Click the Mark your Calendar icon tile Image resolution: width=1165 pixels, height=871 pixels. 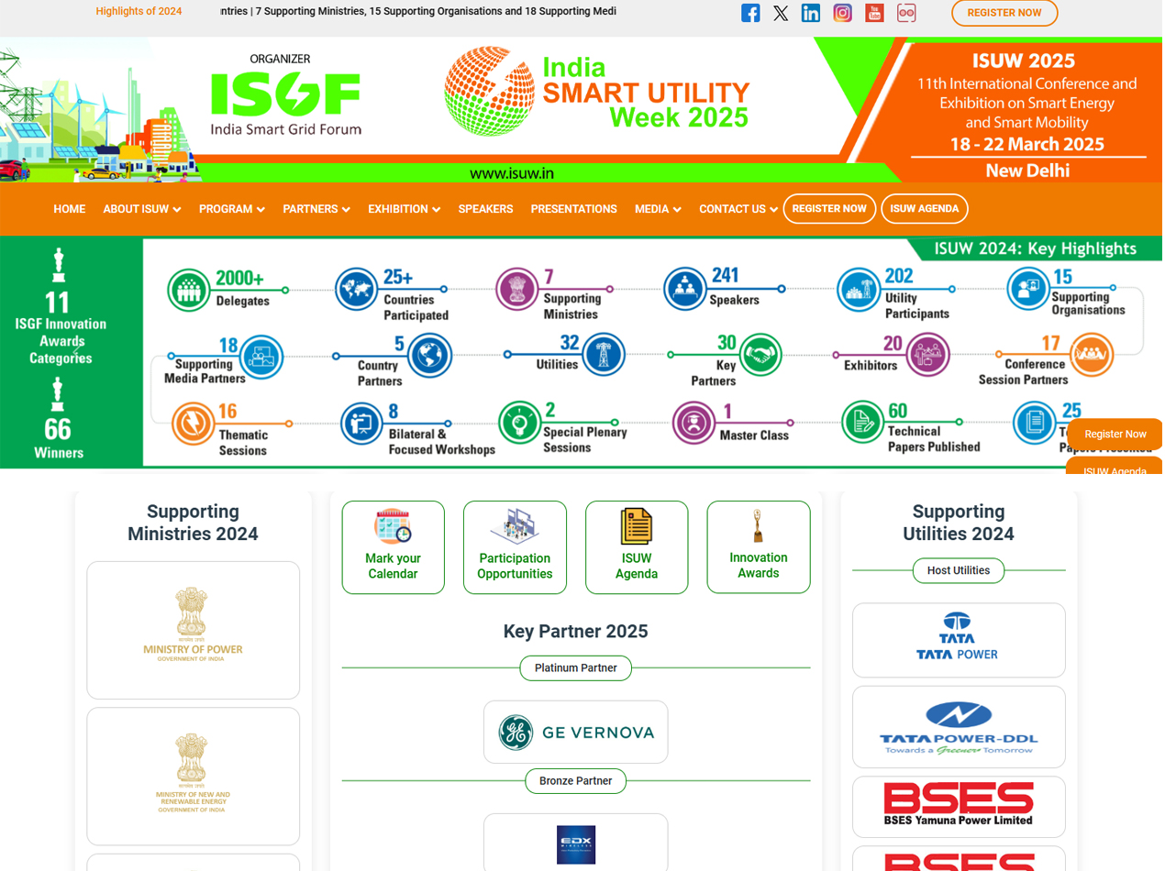pos(393,547)
